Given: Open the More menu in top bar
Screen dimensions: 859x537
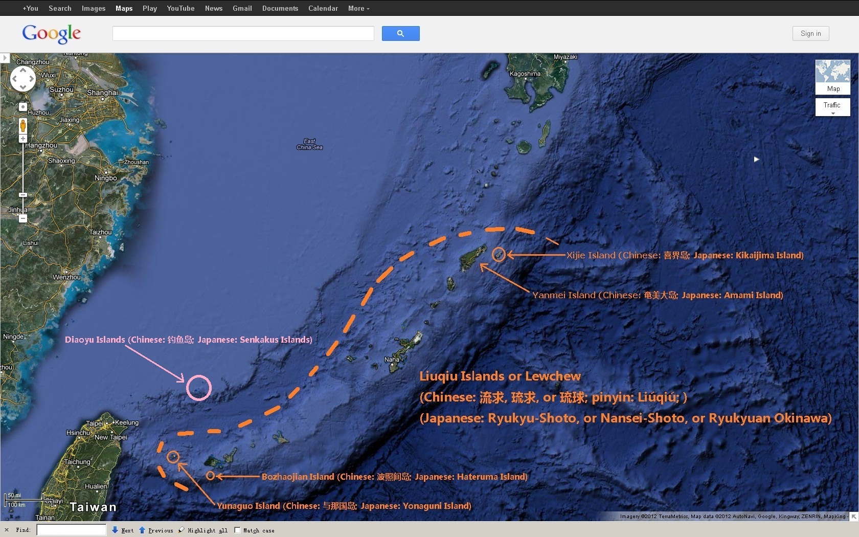Looking at the screenshot, I should [x=358, y=8].
